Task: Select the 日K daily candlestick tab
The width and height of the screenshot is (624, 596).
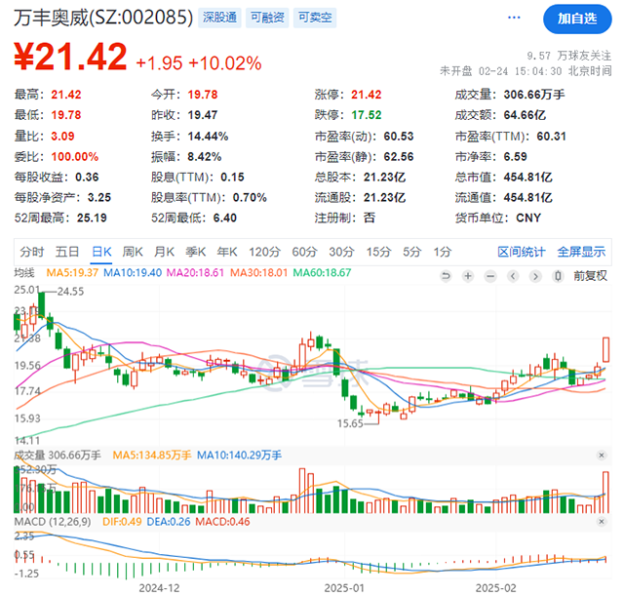Action: pyautogui.click(x=101, y=252)
